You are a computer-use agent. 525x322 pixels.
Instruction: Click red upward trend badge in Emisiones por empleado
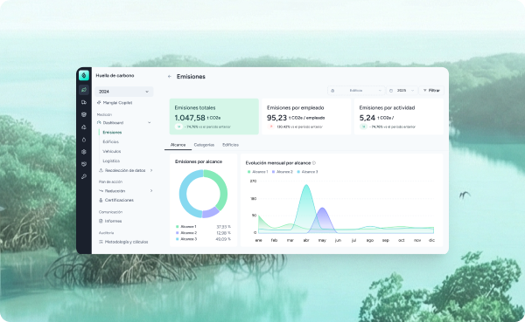click(x=271, y=127)
